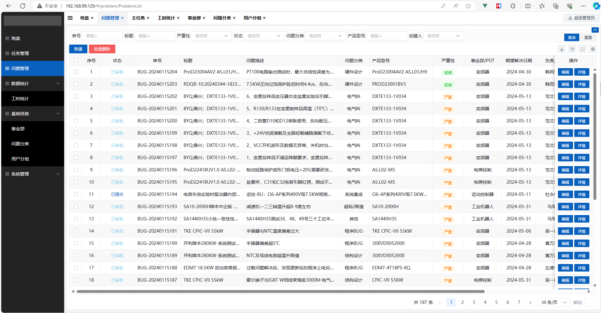Click the table scrollbar down arrow

click(x=595, y=285)
